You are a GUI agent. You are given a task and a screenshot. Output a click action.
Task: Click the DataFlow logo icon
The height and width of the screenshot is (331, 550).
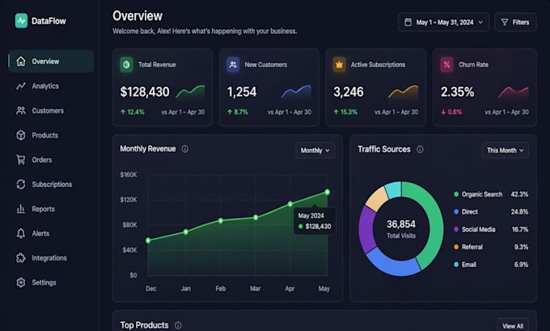point(21,21)
